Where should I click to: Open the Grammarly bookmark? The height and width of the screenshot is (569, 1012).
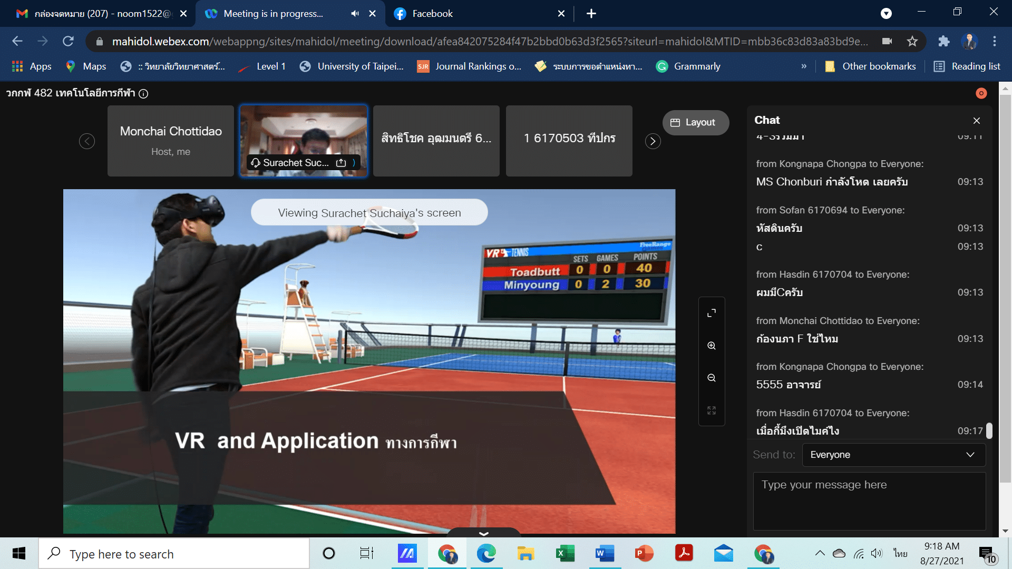pyautogui.click(x=688, y=66)
